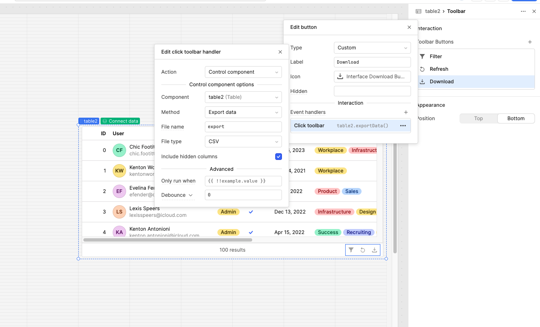540x327 pixels.
Task: Close the Edit click toolbar handler popup
Action: (x=280, y=52)
